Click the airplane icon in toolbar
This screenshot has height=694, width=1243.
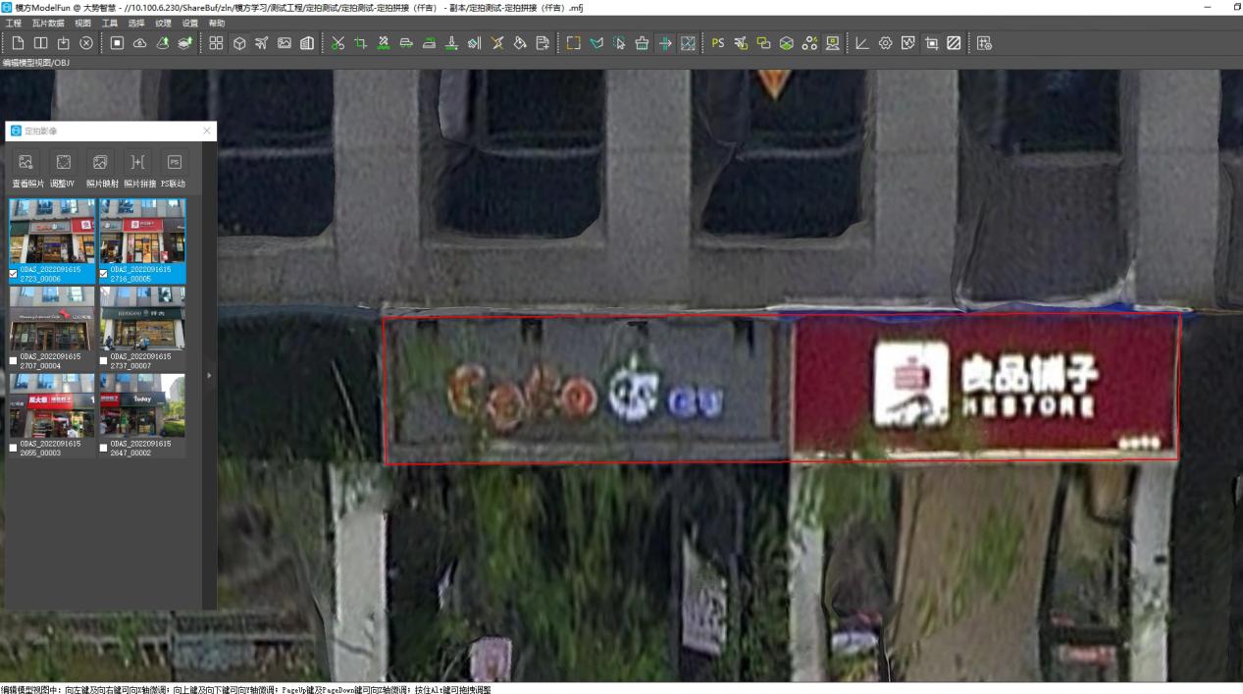click(261, 43)
